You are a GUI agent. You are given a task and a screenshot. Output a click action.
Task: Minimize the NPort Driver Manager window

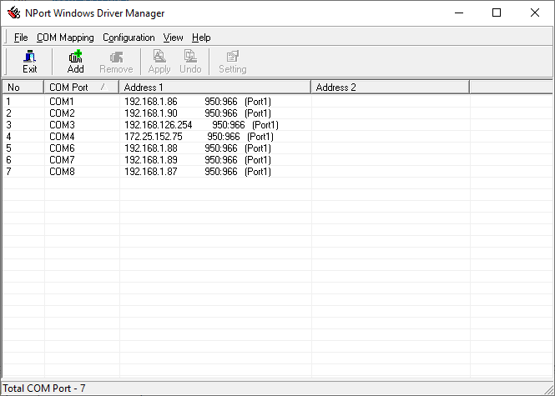(x=459, y=13)
